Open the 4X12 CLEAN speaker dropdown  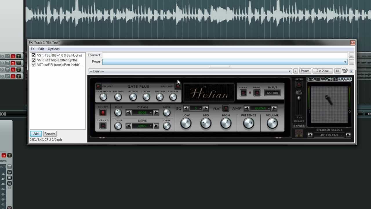point(329,135)
